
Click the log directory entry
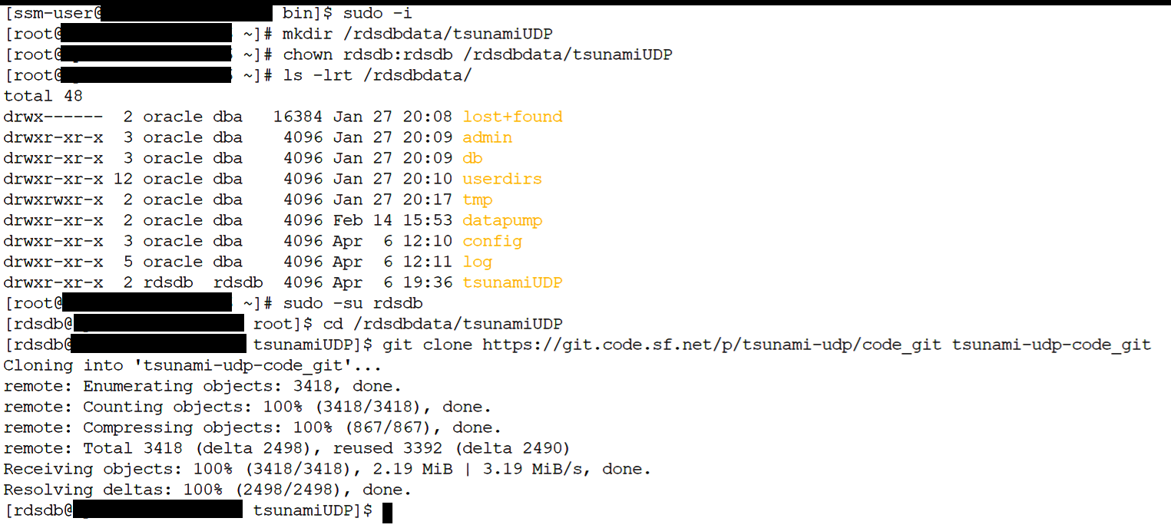click(477, 262)
